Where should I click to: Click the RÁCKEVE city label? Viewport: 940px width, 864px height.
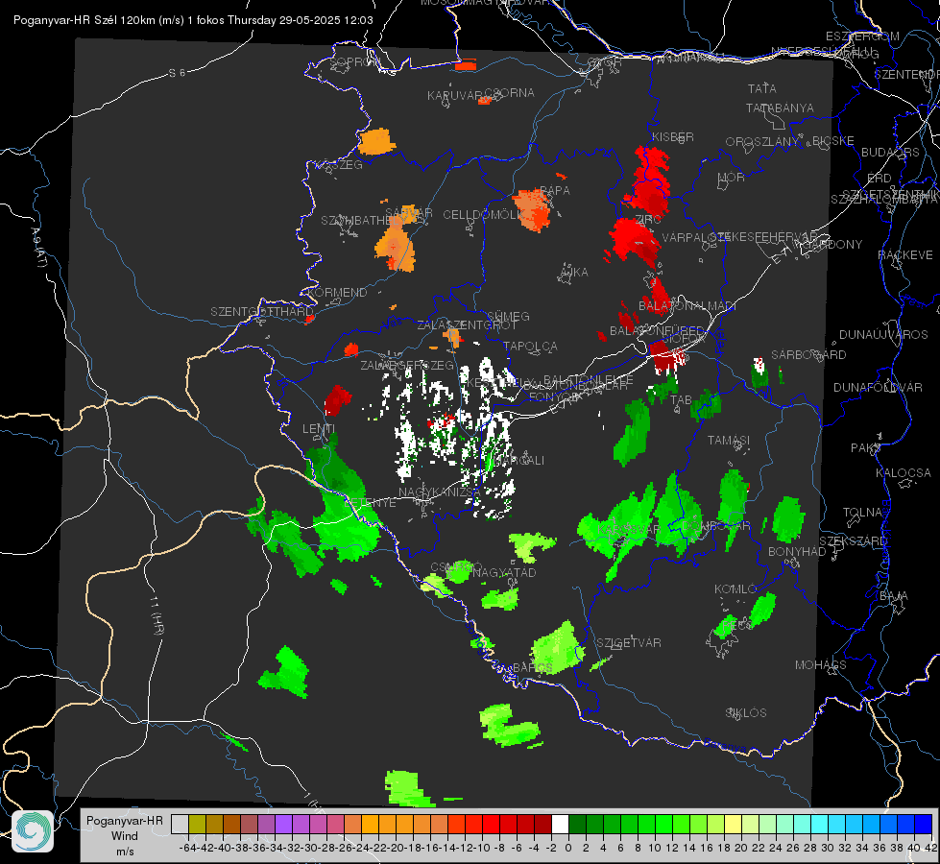click(905, 254)
